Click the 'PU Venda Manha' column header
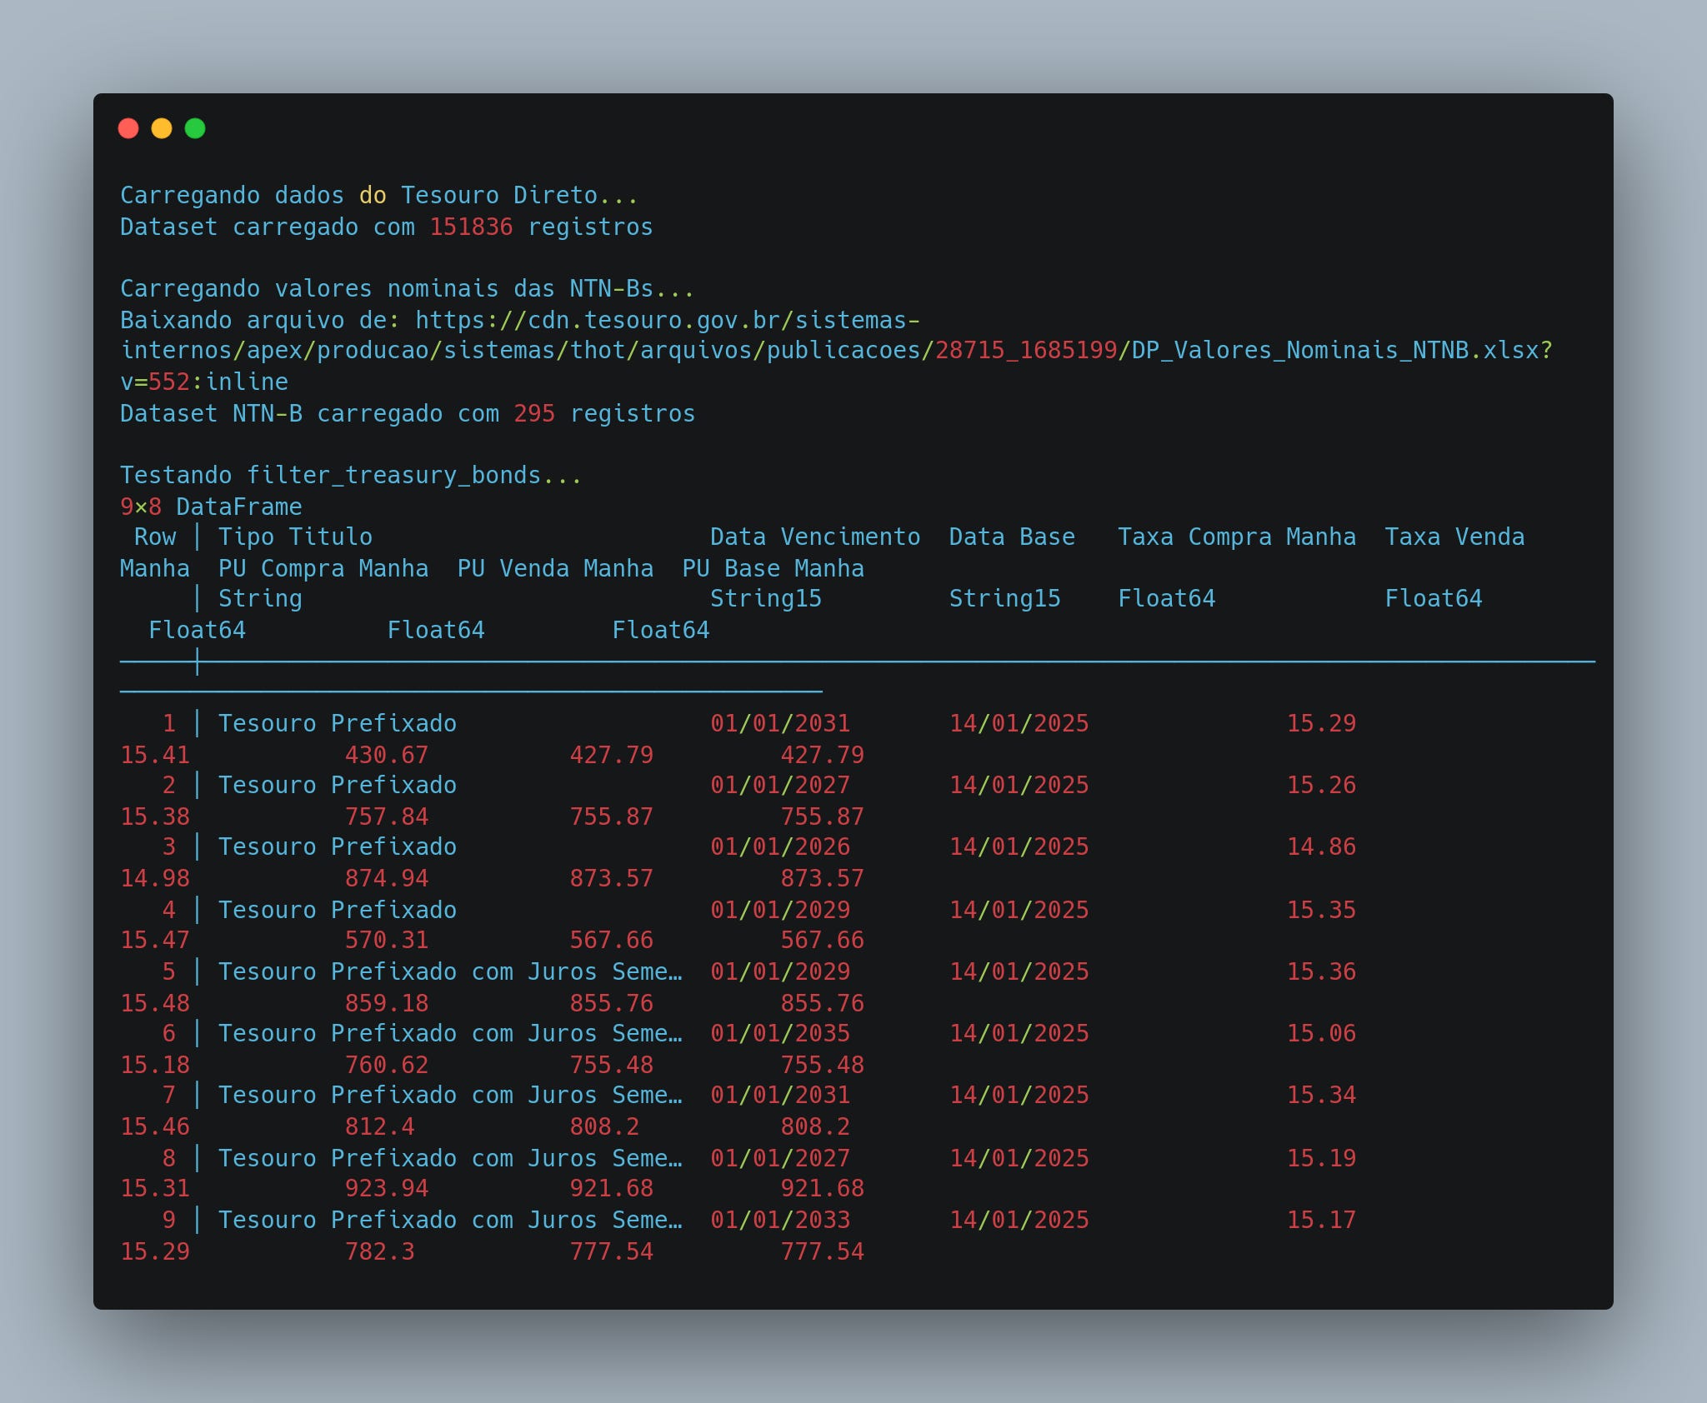 tap(555, 568)
